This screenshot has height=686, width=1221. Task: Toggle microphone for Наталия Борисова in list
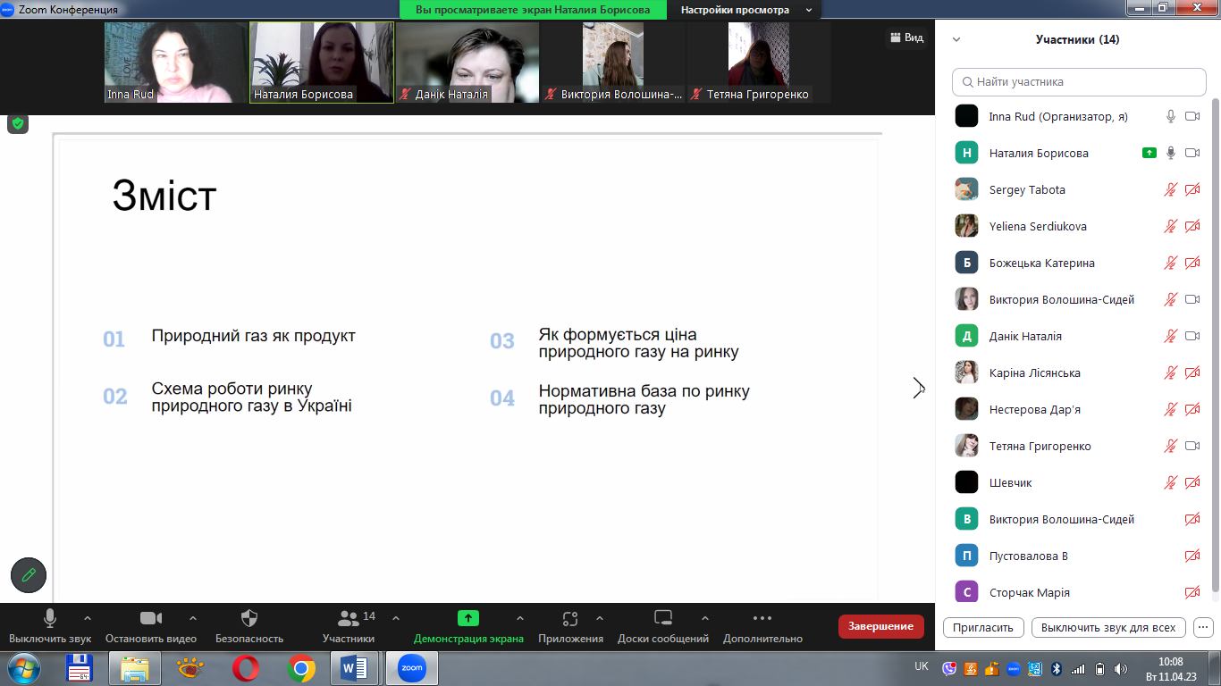1170,153
